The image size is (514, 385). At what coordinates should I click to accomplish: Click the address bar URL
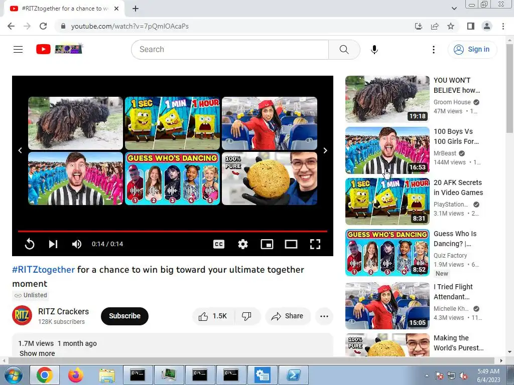coord(130,26)
